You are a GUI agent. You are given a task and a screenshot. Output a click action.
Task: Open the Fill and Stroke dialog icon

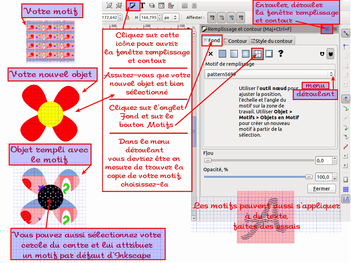click(x=133, y=5)
